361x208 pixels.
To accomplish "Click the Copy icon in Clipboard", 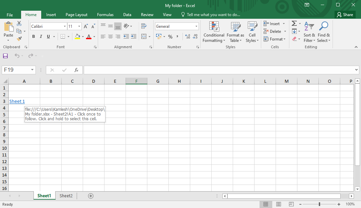I will tap(19, 31).
